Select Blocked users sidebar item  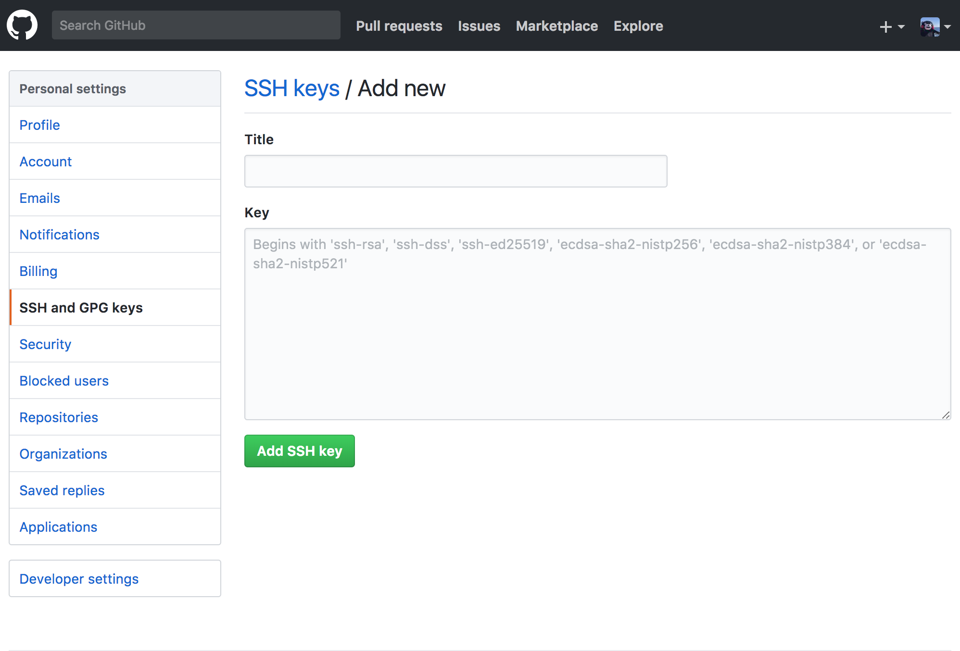pyautogui.click(x=64, y=380)
